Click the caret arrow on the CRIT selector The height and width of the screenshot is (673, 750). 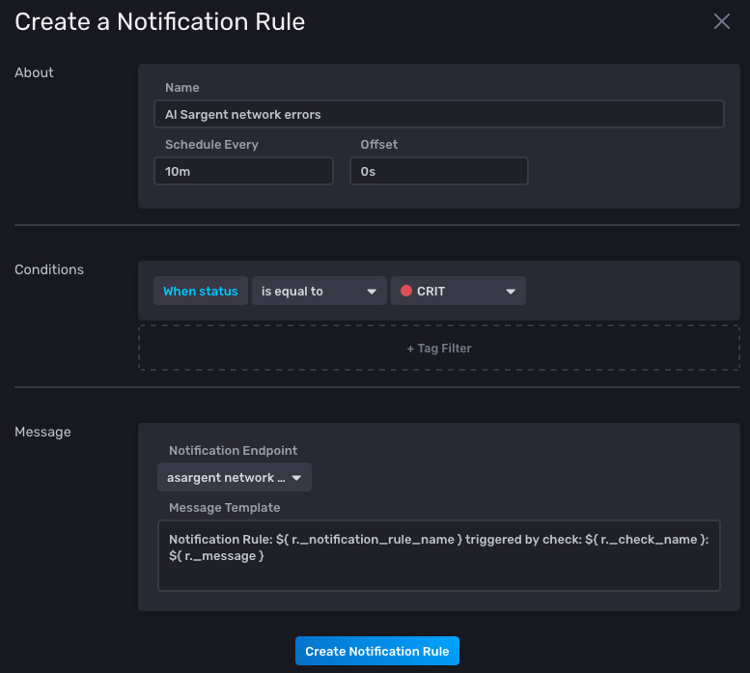511,292
